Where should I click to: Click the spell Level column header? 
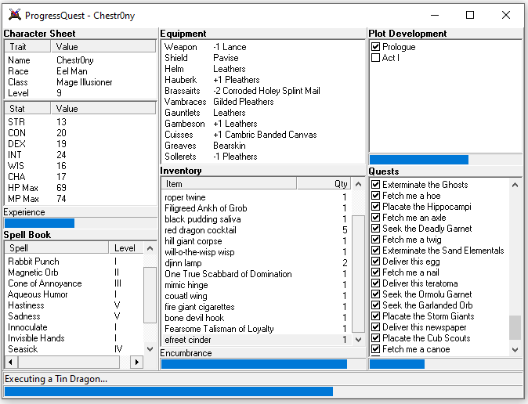click(x=126, y=247)
